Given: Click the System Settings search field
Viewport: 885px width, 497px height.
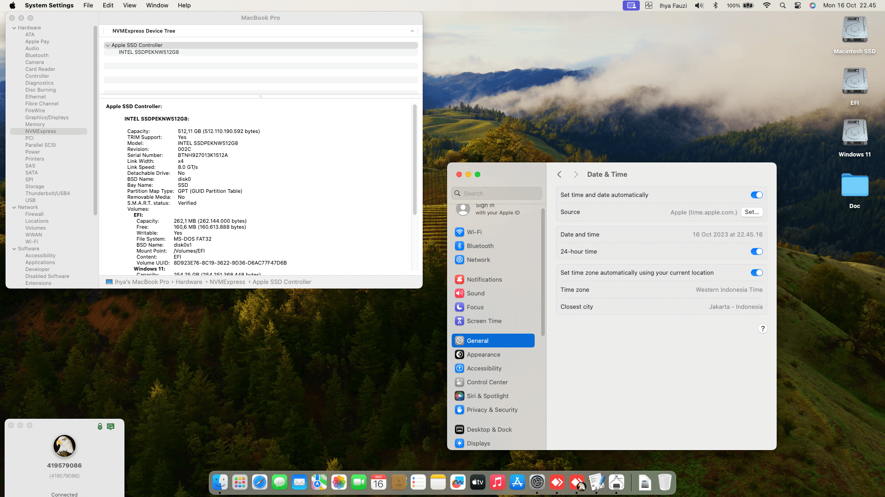Looking at the screenshot, I should tap(497, 194).
